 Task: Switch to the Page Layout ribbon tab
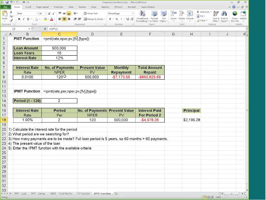tap(42, 7)
